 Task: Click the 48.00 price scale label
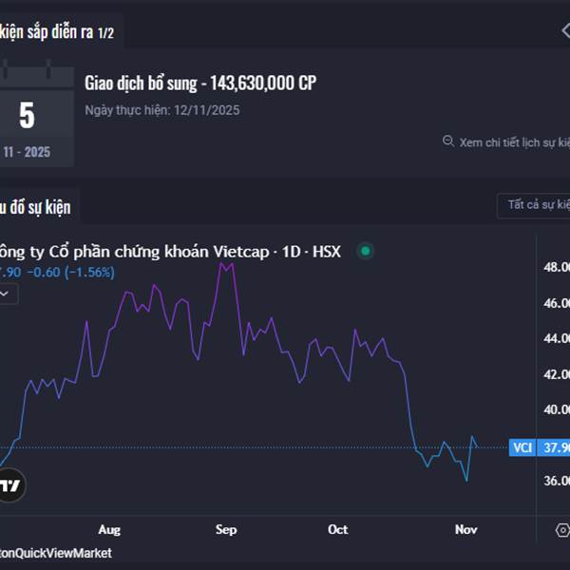[x=557, y=267]
